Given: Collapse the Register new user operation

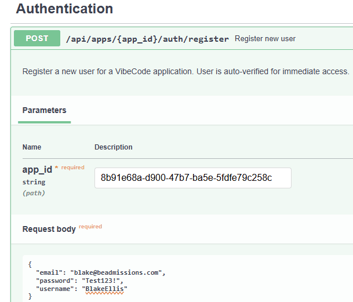Looking at the screenshot, I should point(265,39).
